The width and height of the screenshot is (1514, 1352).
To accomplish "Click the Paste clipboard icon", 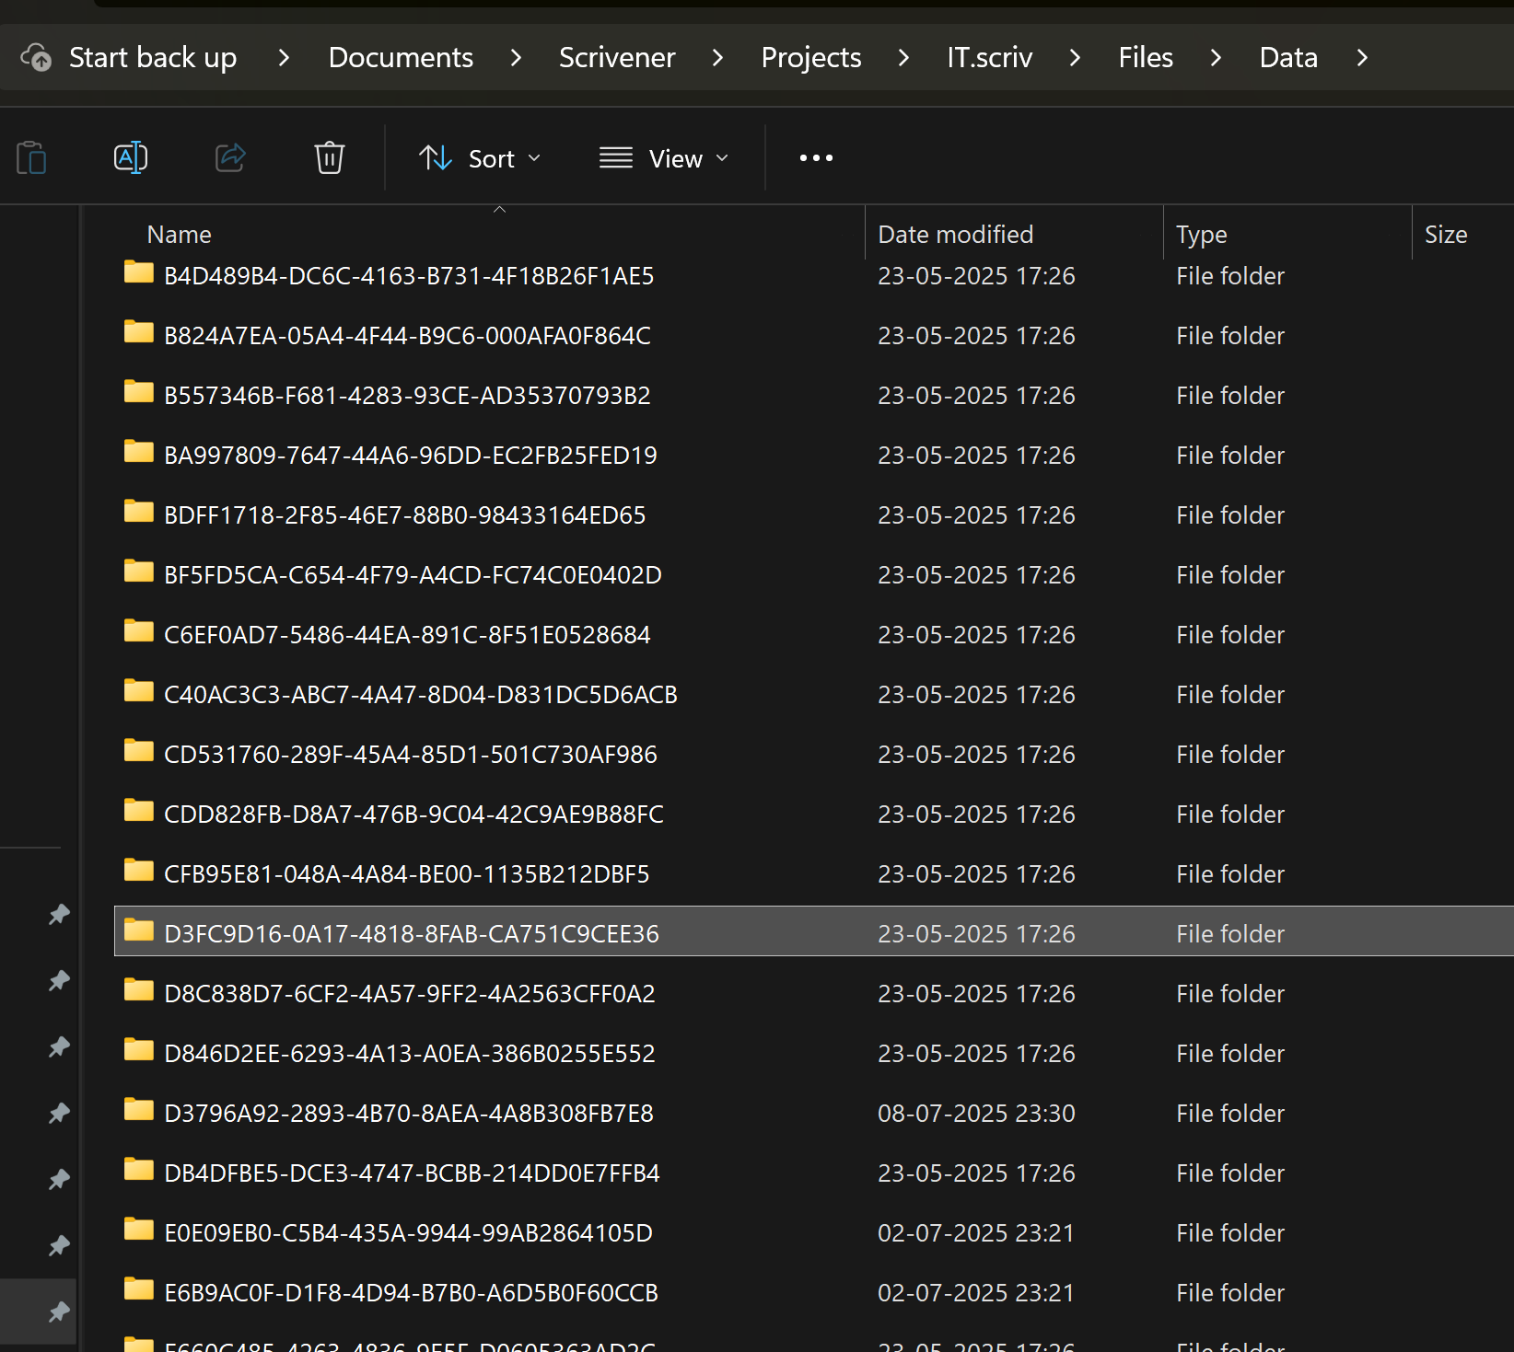I will pyautogui.click(x=31, y=158).
